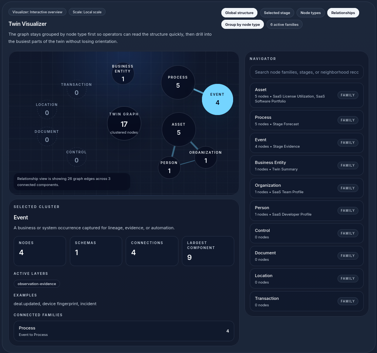Open the Asset cluster in the visualization

tap(178, 129)
